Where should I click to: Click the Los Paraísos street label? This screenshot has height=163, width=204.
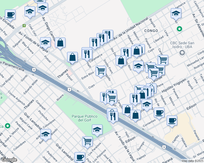(94, 149)
